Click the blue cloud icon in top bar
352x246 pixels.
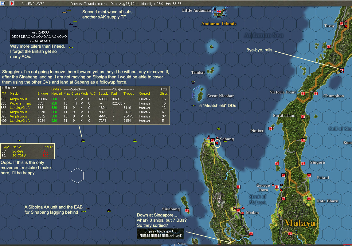click(x=3, y=3)
